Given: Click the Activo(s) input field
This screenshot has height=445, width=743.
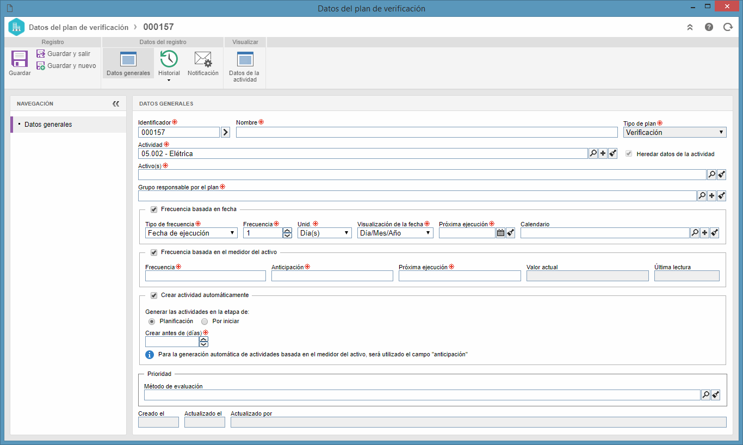Looking at the screenshot, I should [422, 175].
